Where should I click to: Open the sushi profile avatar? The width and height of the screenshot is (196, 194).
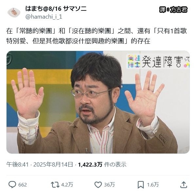click(x=14, y=12)
